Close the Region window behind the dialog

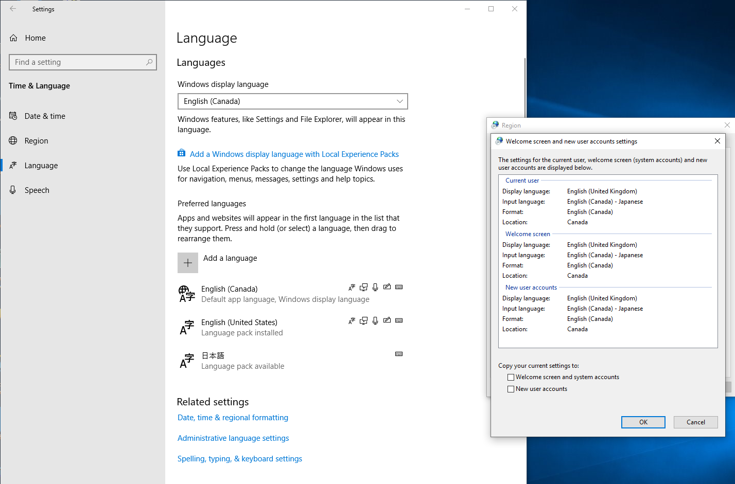pyautogui.click(x=727, y=125)
